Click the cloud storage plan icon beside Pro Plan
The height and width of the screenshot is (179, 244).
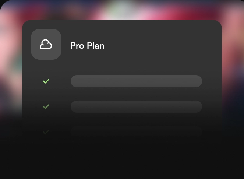coord(46,44)
